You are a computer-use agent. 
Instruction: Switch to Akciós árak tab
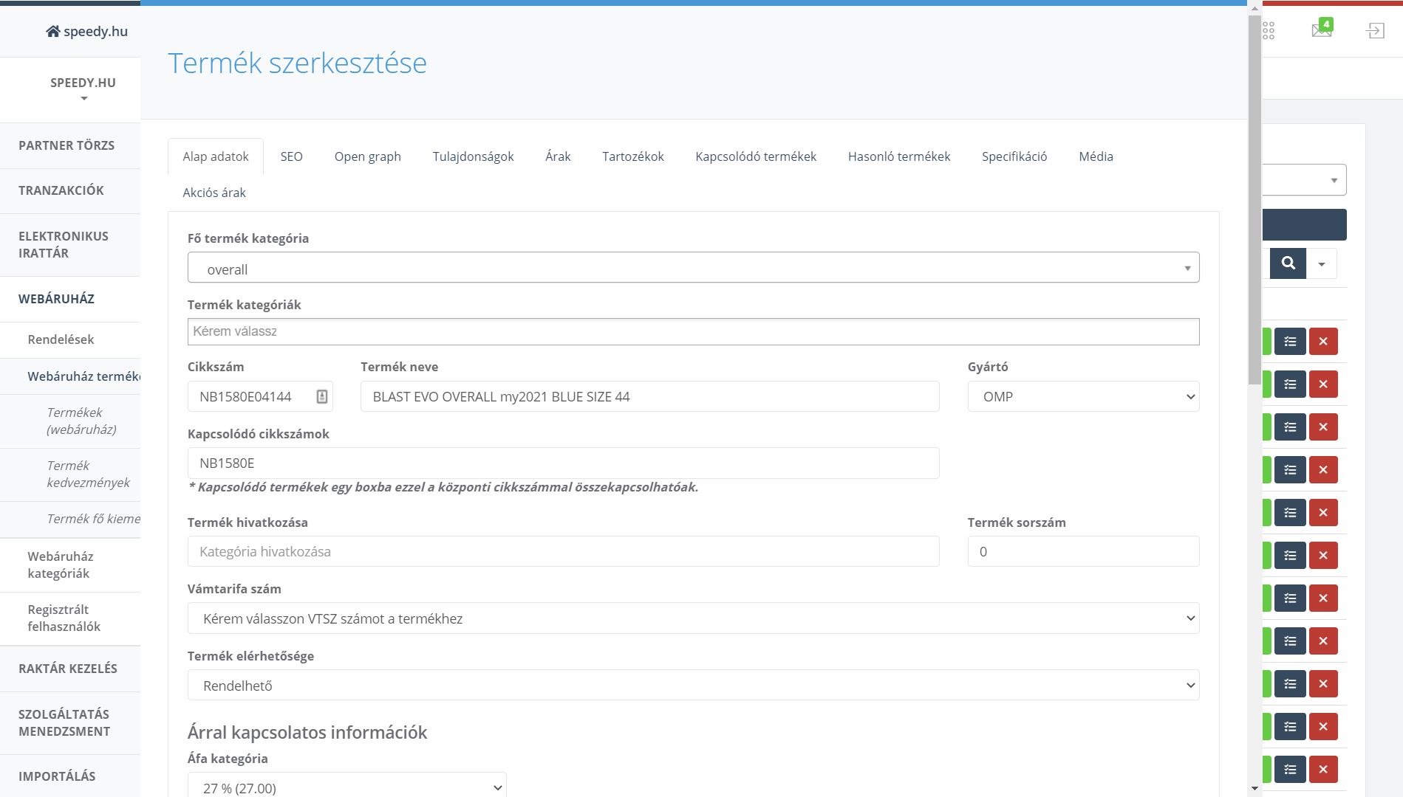(214, 193)
